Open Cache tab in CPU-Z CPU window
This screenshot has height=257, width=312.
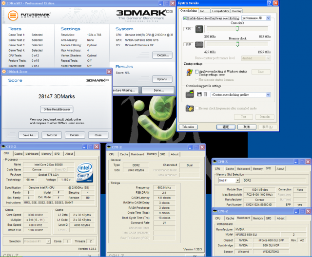point(19,154)
